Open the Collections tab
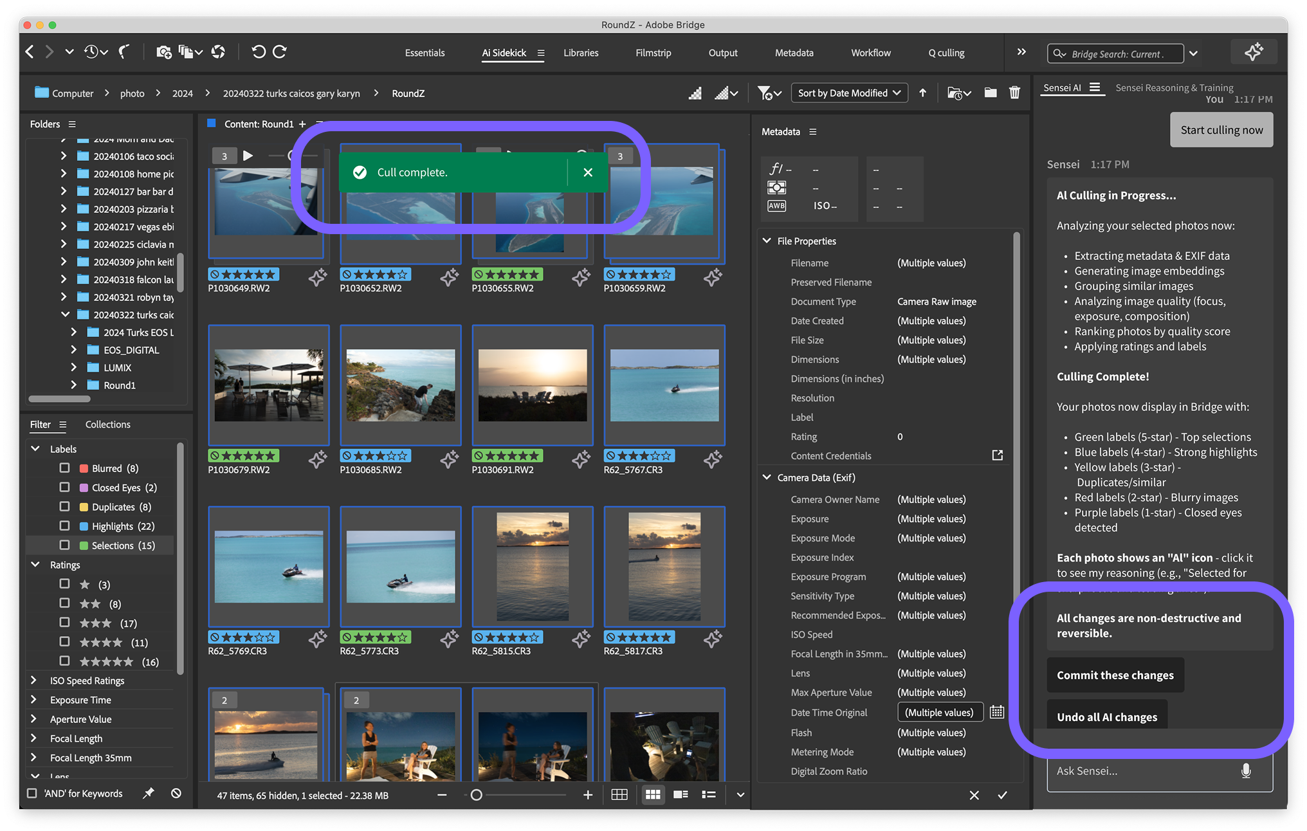 (x=107, y=425)
